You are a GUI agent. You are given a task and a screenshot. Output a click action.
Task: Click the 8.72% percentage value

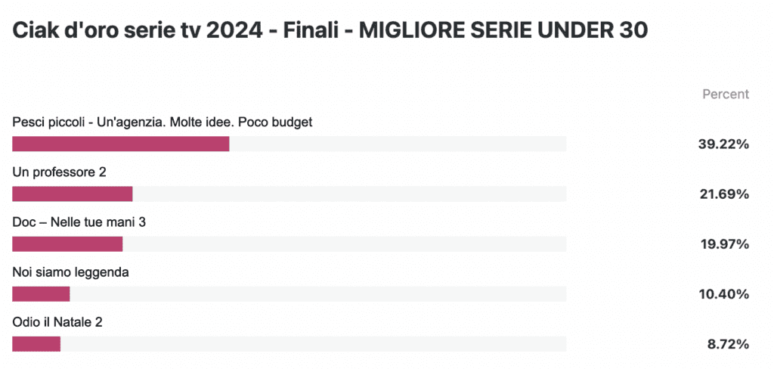tap(728, 345)
